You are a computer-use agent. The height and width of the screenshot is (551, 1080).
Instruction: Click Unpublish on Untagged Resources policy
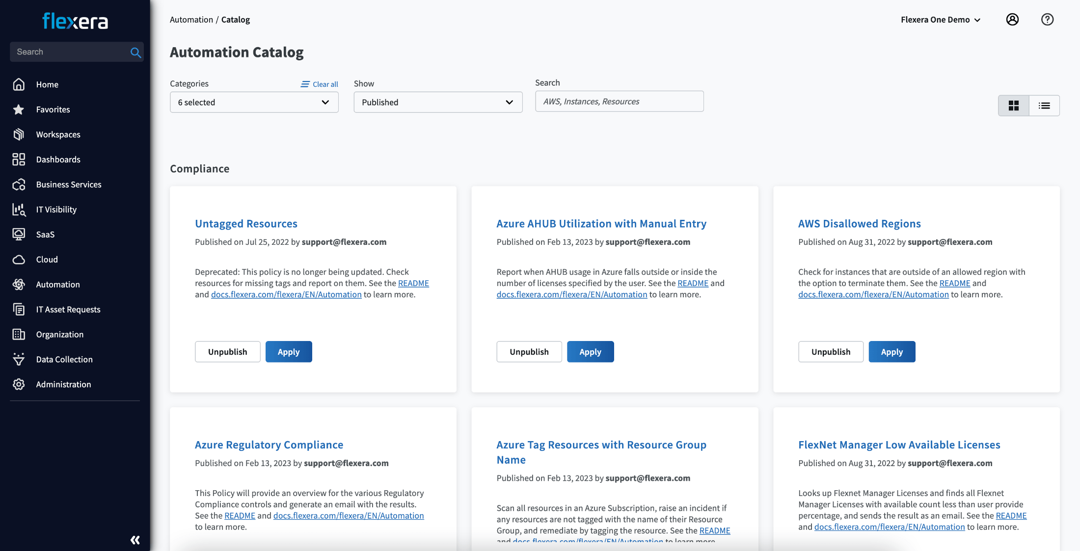click(228, 351)
